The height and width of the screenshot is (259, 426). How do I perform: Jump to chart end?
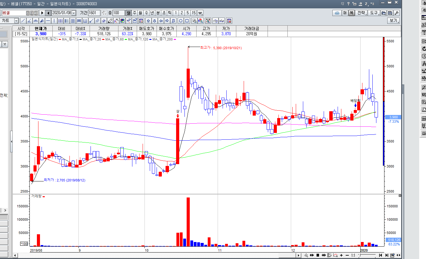pos(387,255)
